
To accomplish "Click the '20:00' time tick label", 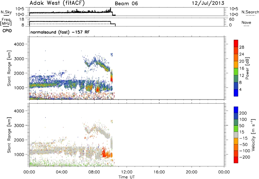I will 192,172.
